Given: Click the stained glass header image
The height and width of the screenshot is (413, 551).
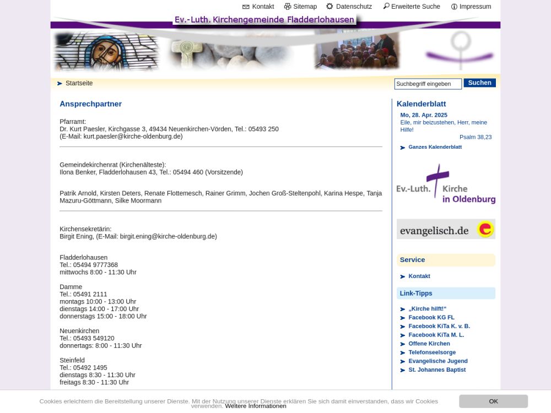Looking at the screenshot, I should tap(106, 52).
